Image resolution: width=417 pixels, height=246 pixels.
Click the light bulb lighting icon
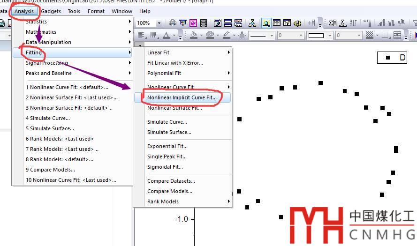[242, 35]
